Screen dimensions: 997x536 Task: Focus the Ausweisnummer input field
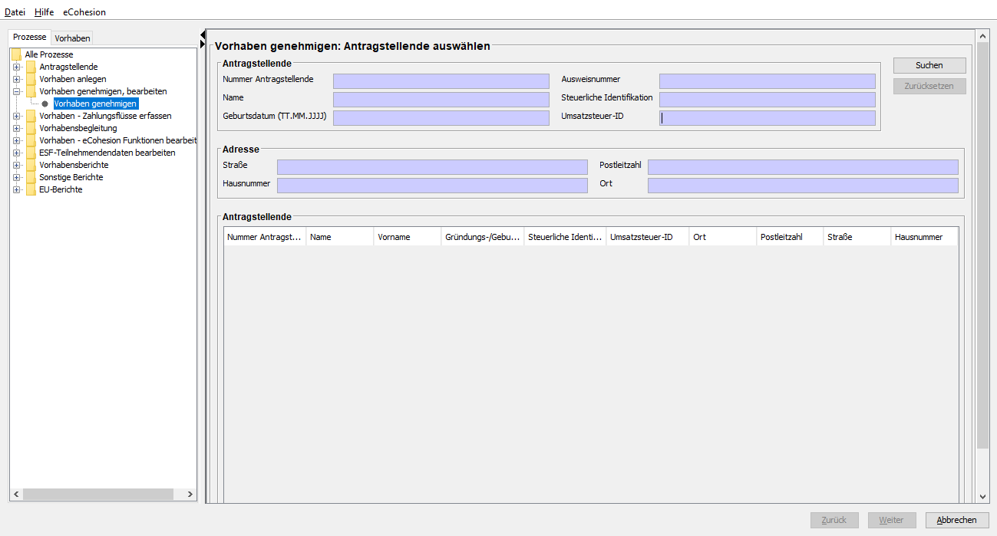click(768, 81)
